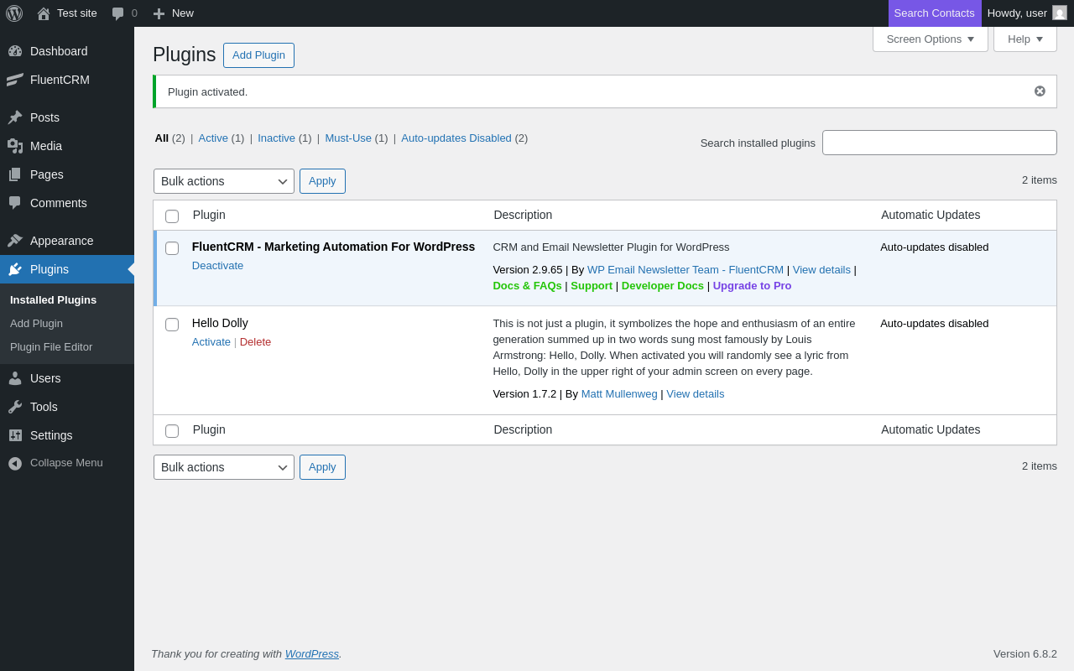Click the Dashboard gauge icon
This screenshot has height=671, width=1074.
click(15, 51)
